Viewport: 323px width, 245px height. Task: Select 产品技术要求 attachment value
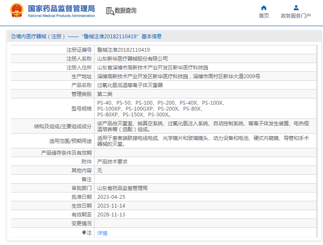112,162
